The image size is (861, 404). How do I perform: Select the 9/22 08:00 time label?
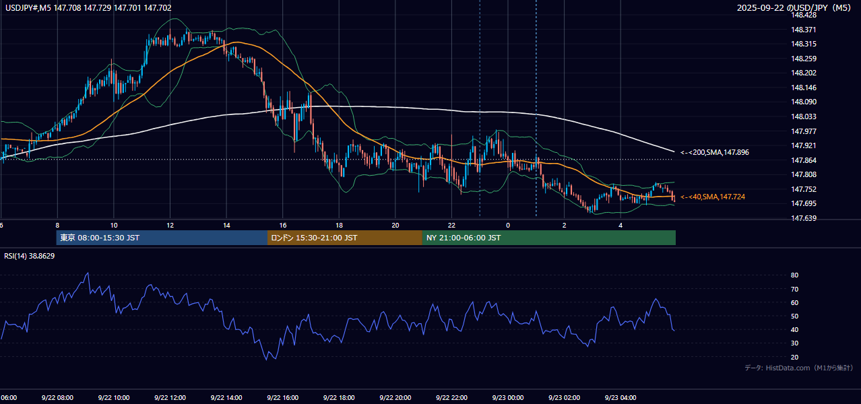pos(57,398)
